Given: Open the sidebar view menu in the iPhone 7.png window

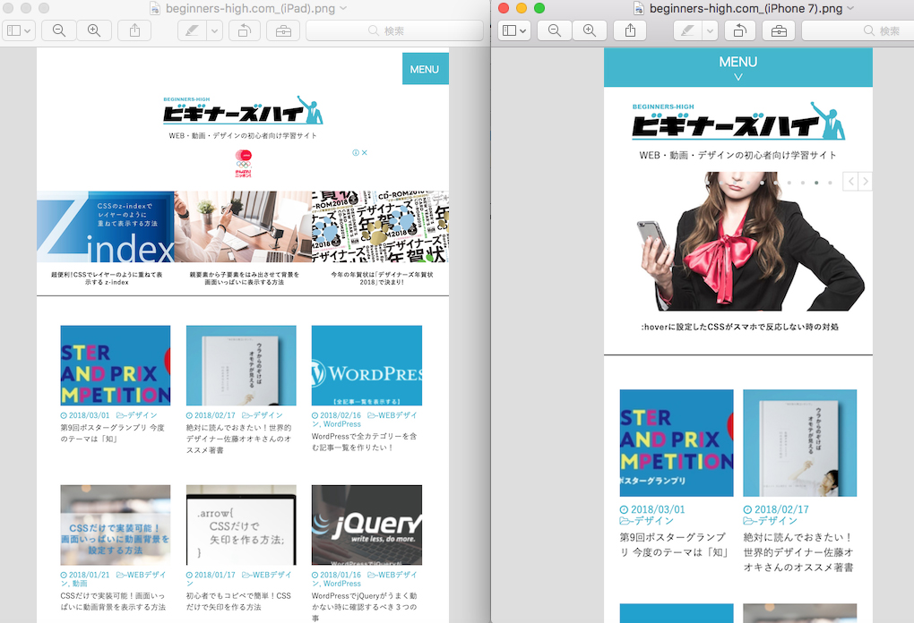Looking at the screenshot, I should pos(514,30).
